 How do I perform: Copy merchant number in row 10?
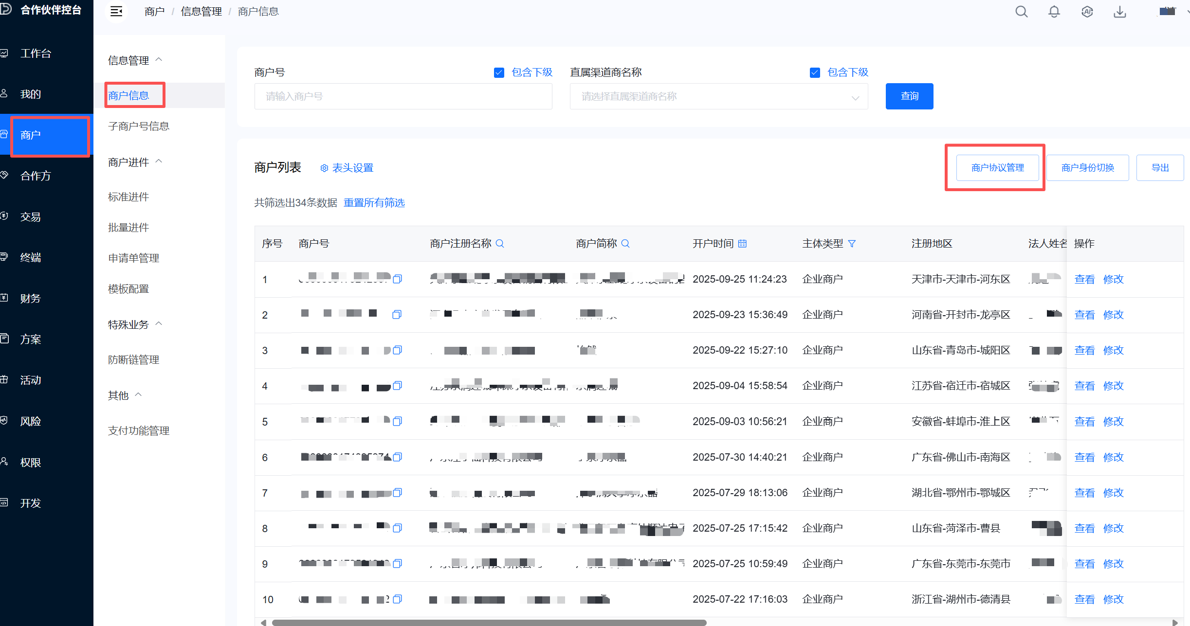click(397, 599)
